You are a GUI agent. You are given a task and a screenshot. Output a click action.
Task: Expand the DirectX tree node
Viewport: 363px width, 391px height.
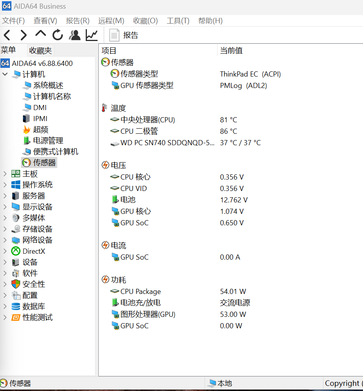[5, 251]
